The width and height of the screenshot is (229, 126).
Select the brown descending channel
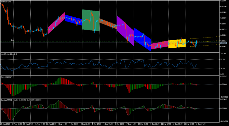point(108,24)
